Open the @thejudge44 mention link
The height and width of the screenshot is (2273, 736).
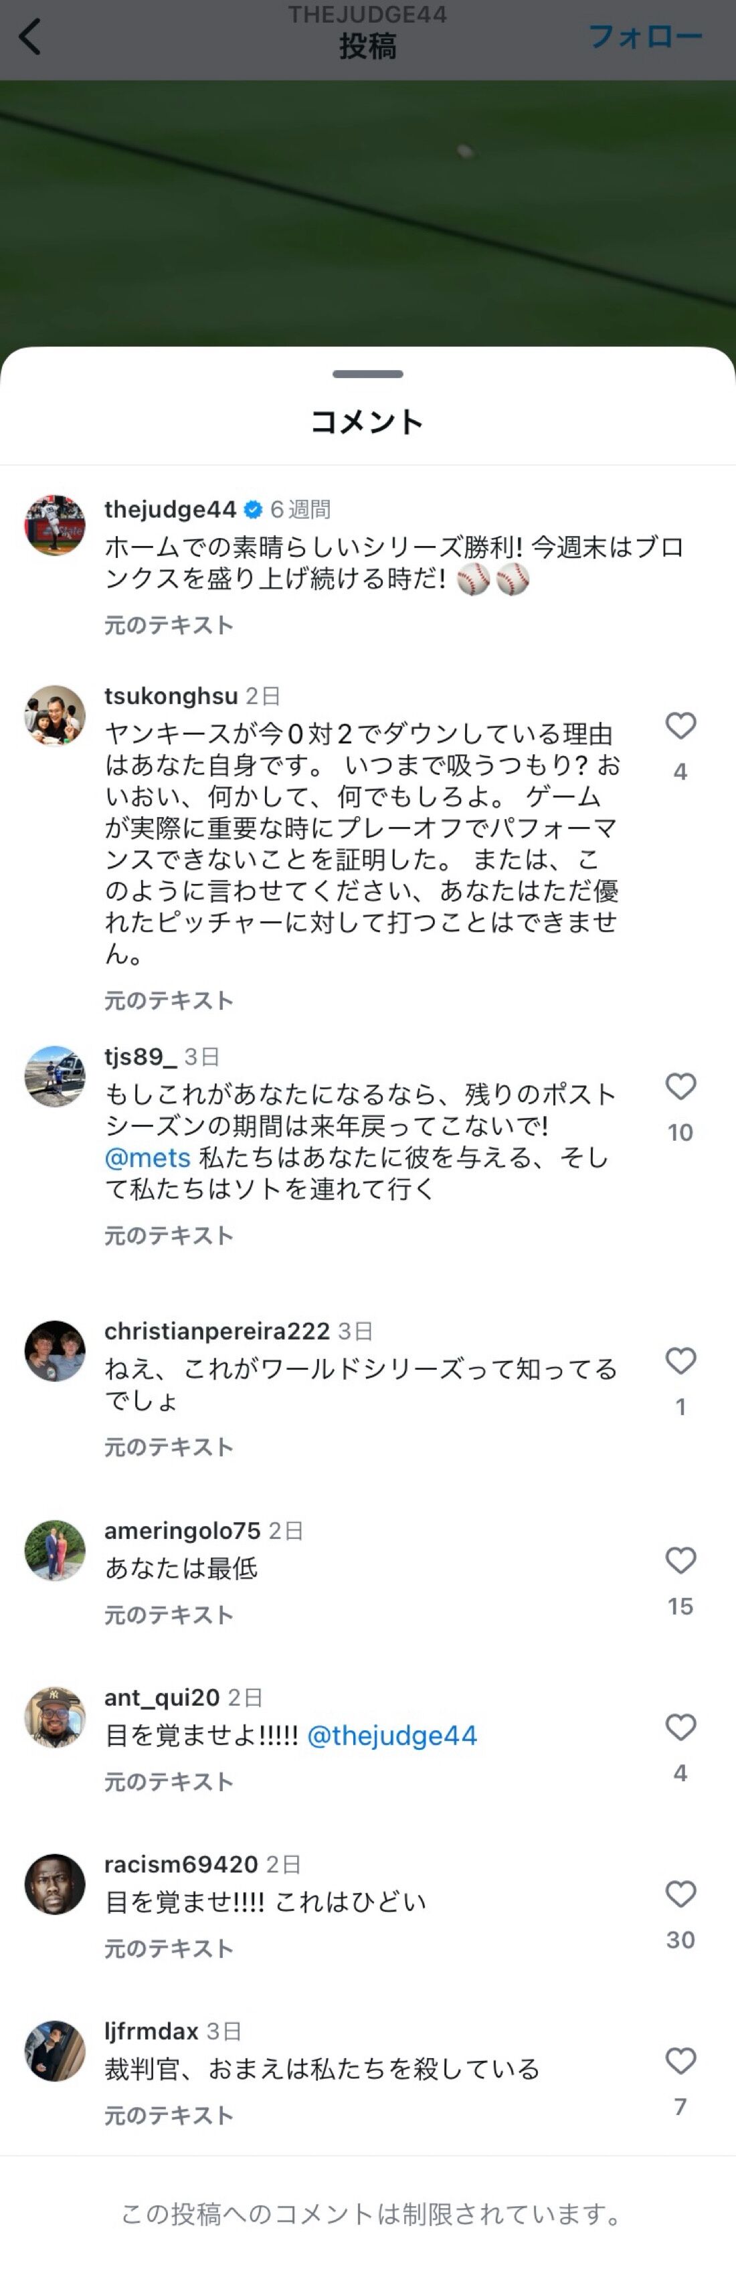(392, 1736)
